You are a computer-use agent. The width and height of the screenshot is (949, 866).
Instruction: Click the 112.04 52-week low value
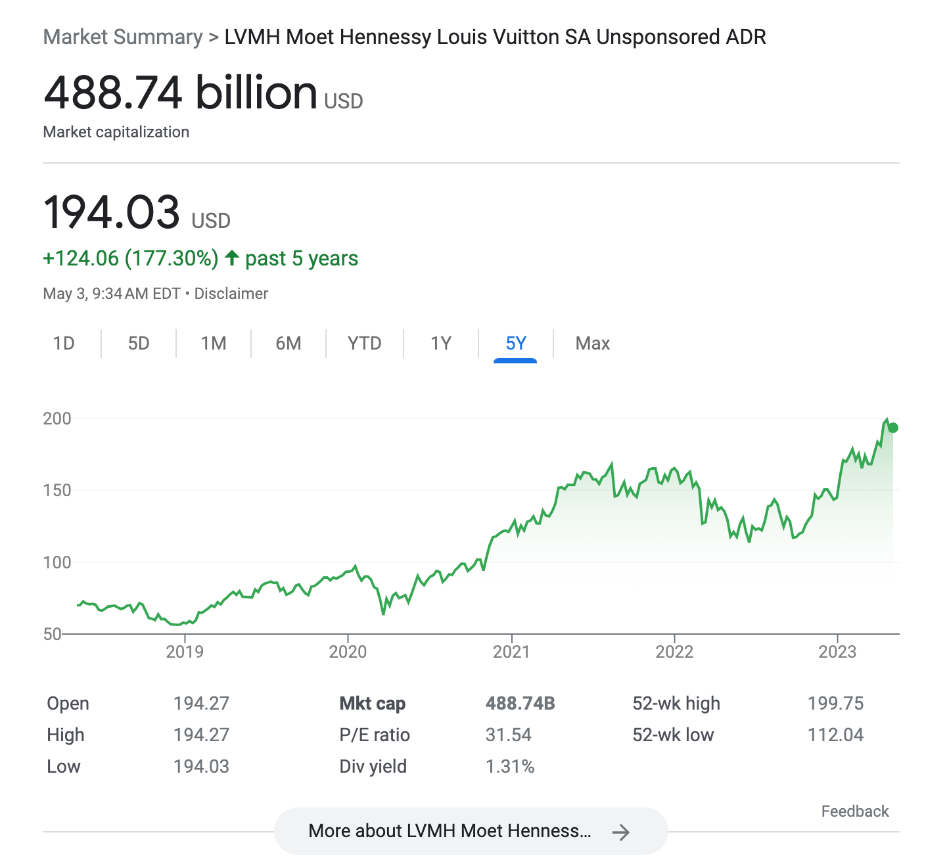click(x=836, y=735)
